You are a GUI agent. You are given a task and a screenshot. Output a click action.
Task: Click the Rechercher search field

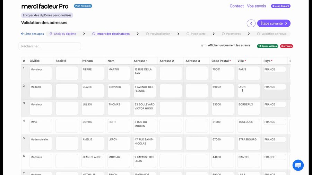pos(50,46)
